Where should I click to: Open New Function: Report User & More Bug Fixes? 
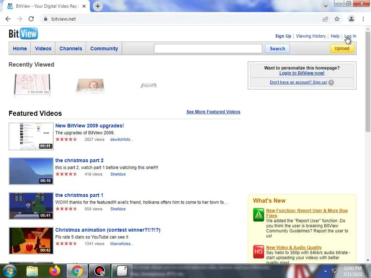(307, 213)
